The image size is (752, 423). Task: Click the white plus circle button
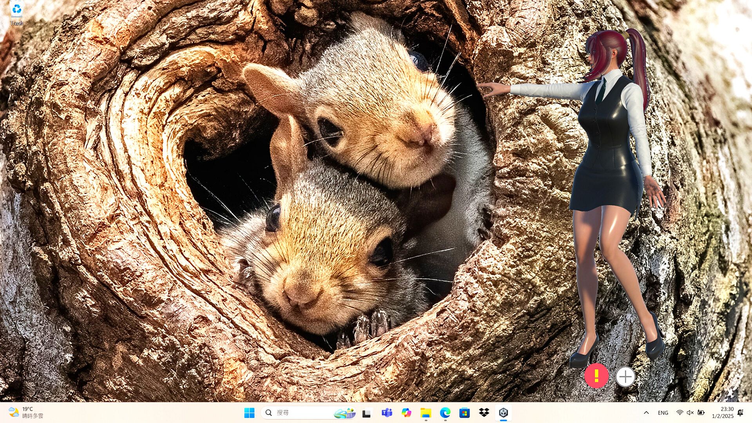point(625,377)
